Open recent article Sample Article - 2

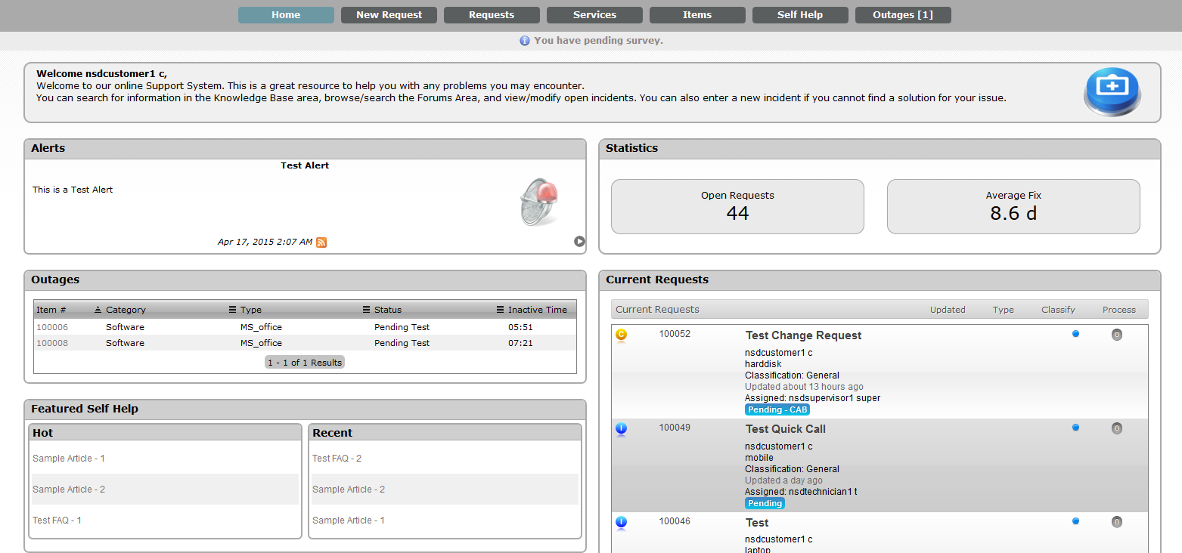point(349,490)
